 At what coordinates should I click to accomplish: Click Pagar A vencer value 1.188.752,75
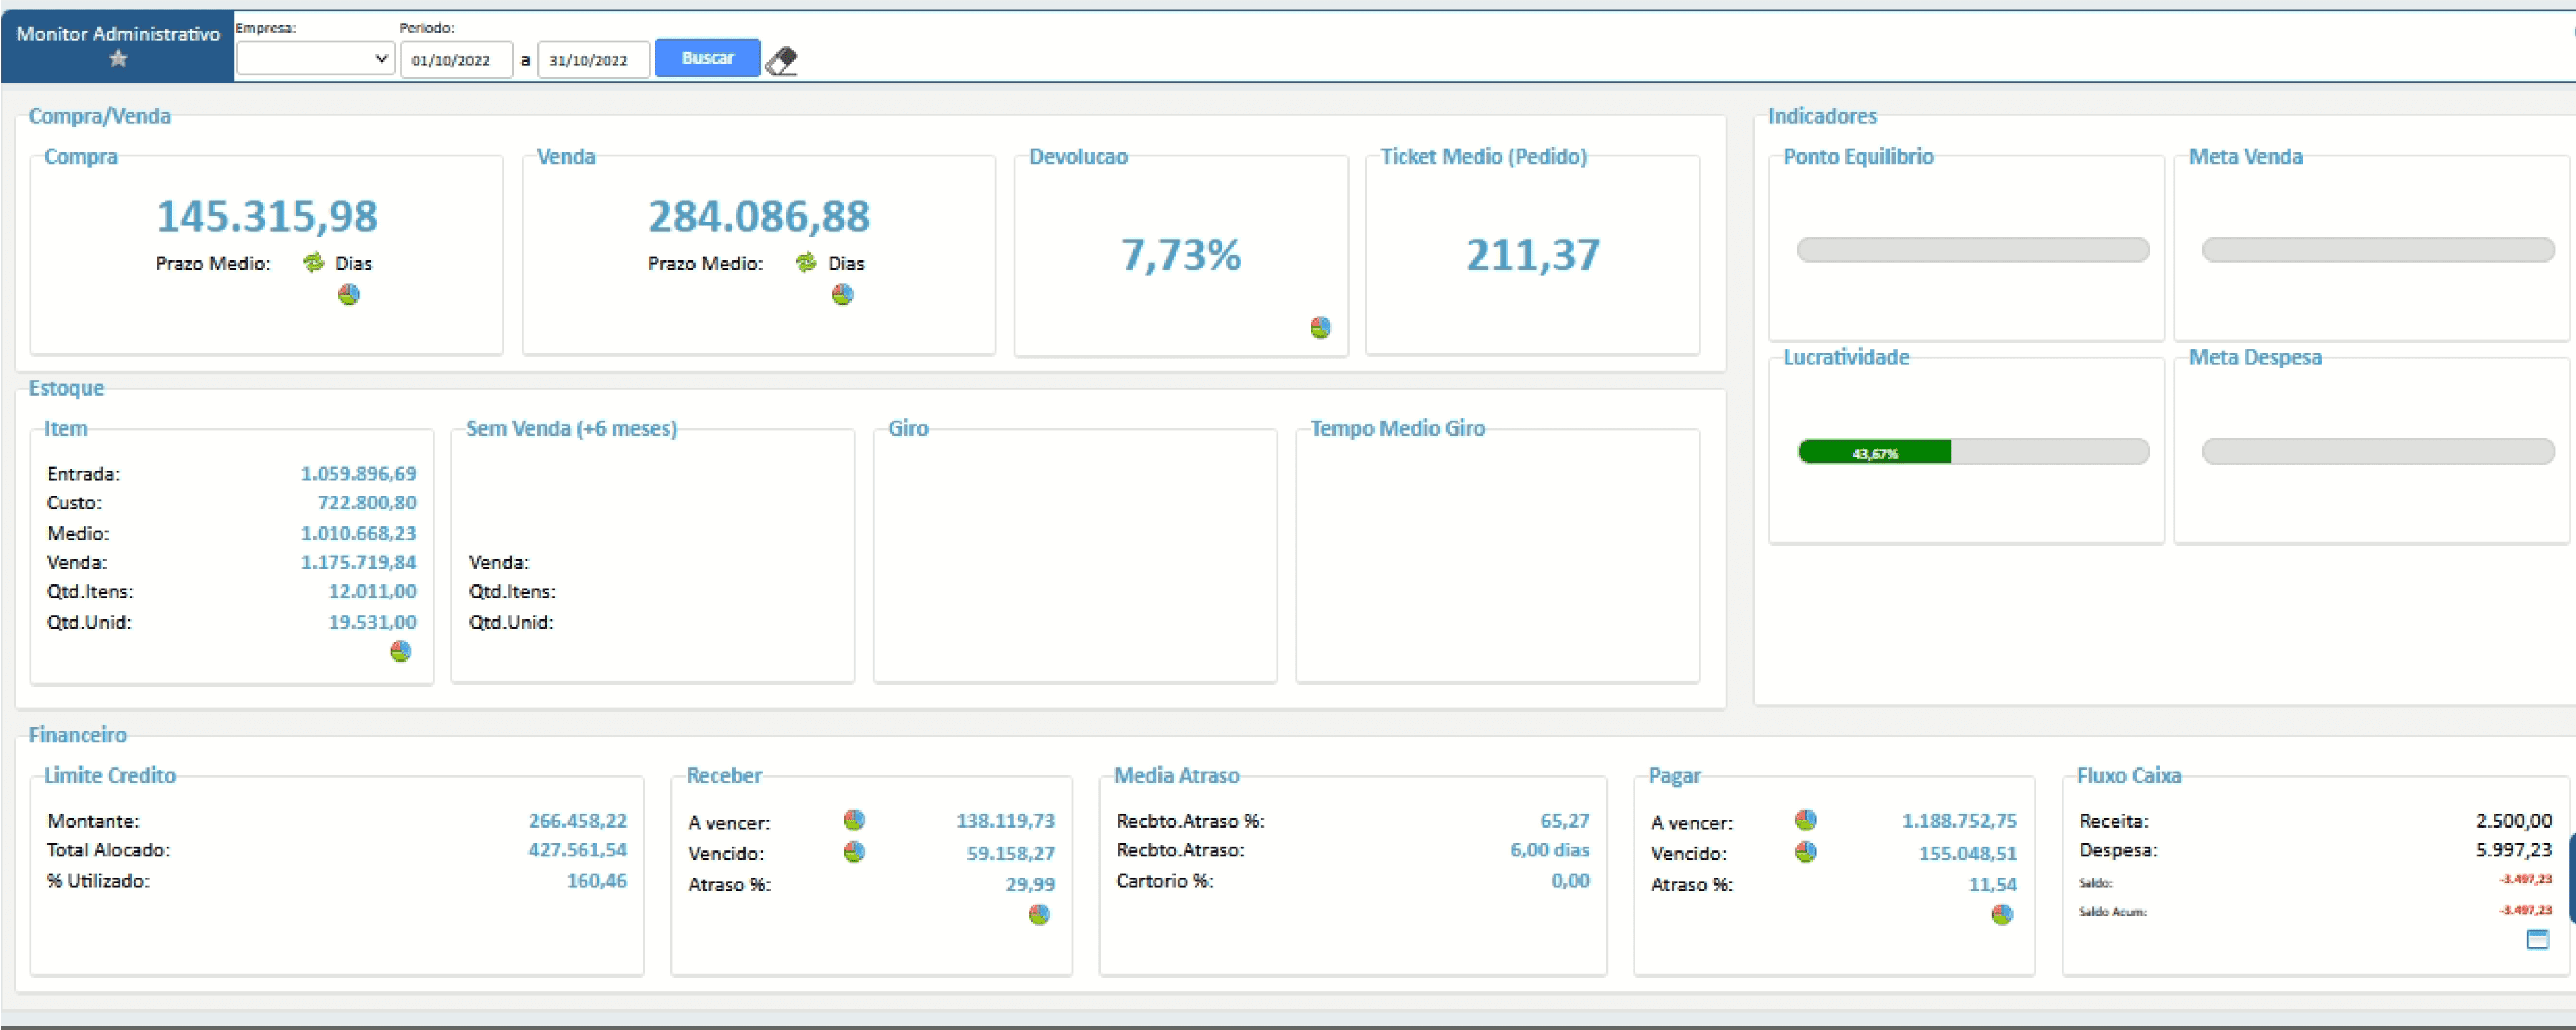[x=1959, y=820]
